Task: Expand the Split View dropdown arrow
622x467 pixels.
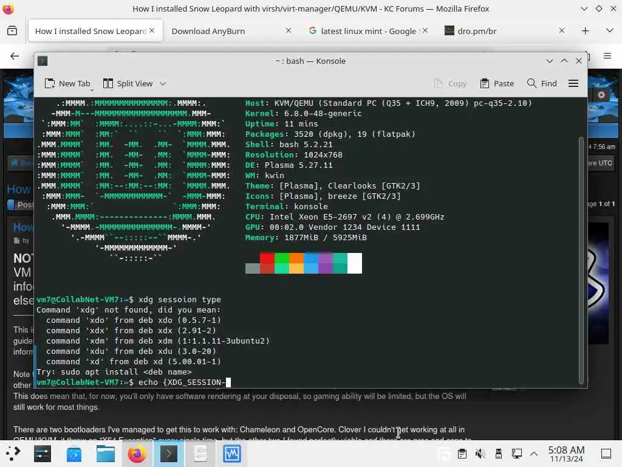Action: (x=163, y=83)
